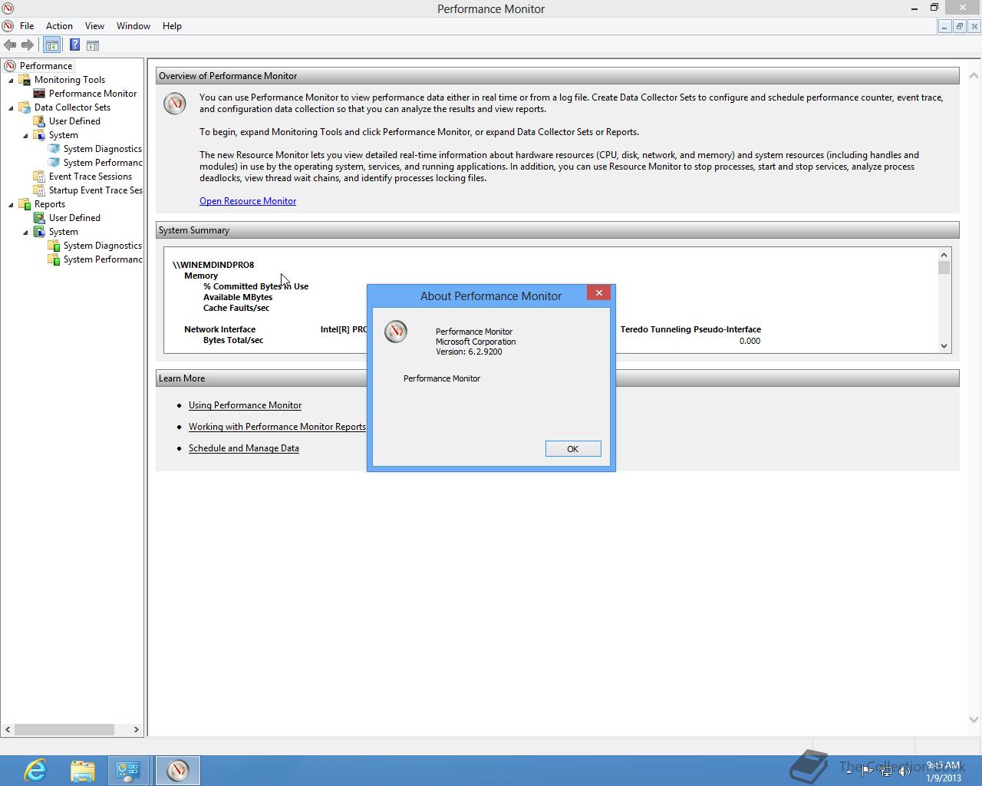Image resolution: width=982 pixels, height=786 pixels.
Task: Select the Performance root node icon
Action: coord(10,66)
